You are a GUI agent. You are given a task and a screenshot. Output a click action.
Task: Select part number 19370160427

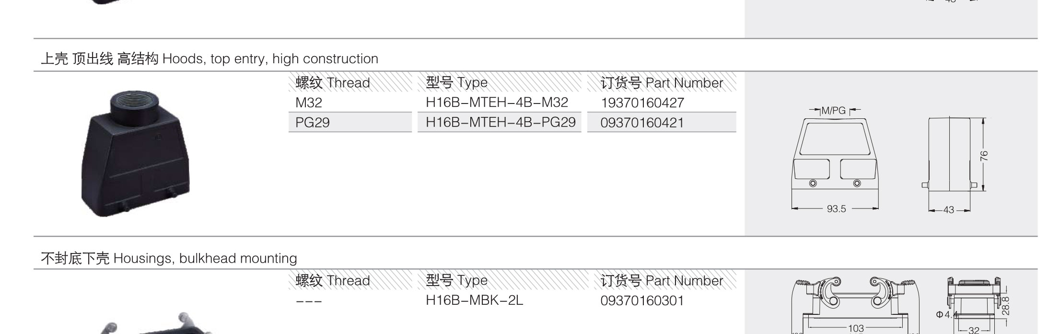tap(642, 103)
